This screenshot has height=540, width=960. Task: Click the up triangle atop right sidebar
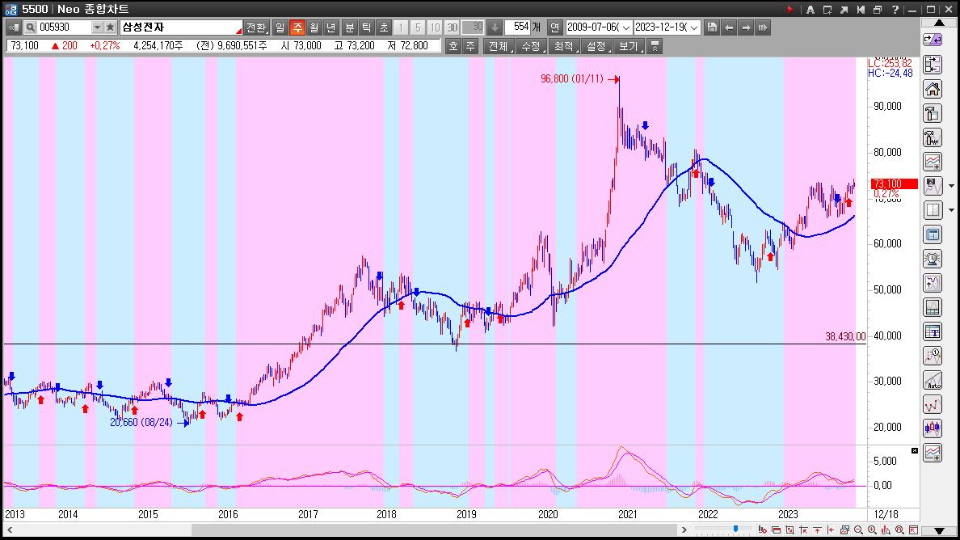pos(939,23)
